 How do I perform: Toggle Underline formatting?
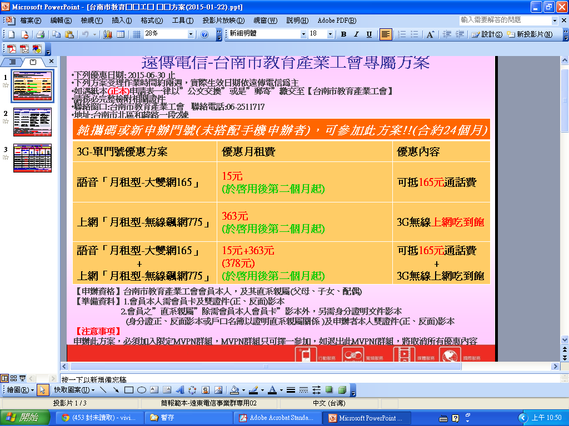(369, 34)
